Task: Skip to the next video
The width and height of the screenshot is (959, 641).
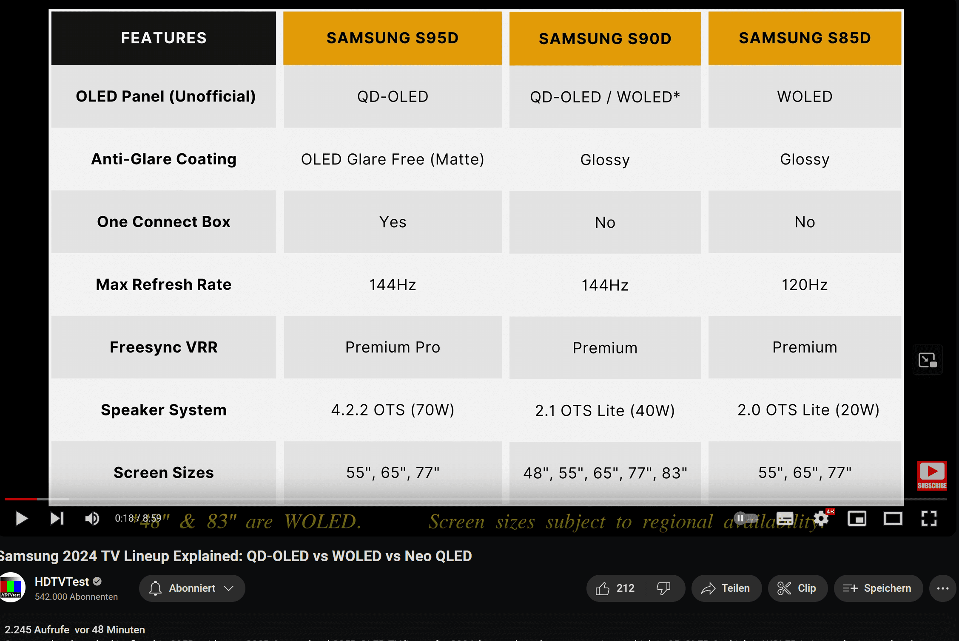Action: [x=57, y=519]
